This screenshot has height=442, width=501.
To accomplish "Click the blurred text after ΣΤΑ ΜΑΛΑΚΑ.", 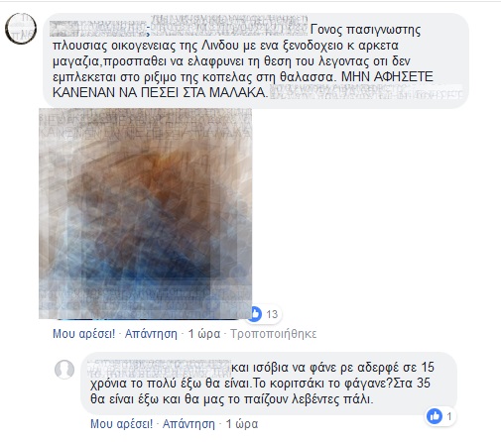I will click(x=366, y=91).
